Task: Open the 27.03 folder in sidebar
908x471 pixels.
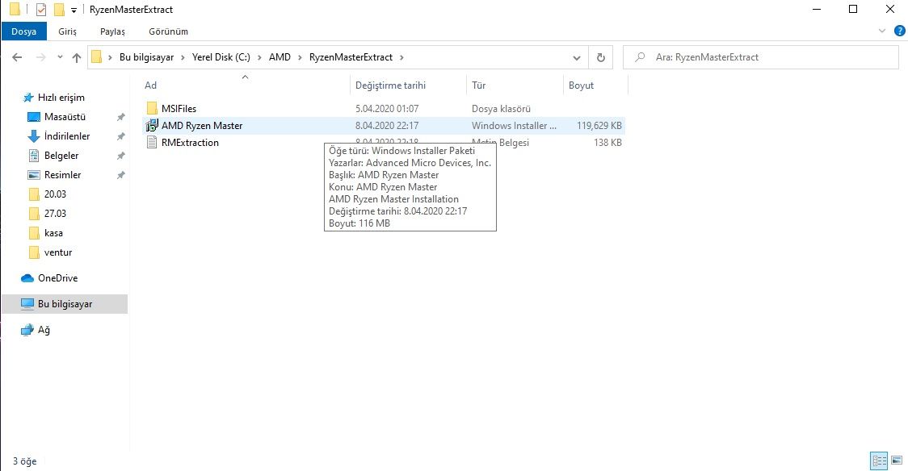Action: tap(54, 213)
